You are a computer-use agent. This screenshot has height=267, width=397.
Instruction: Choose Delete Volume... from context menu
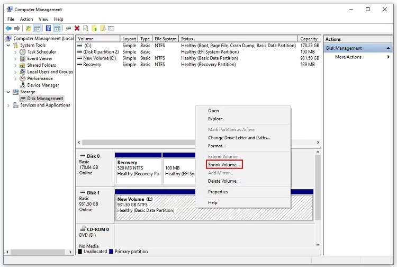(224, 181)
